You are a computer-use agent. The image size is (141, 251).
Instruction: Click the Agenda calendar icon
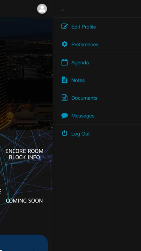click(x=65, y=62)
